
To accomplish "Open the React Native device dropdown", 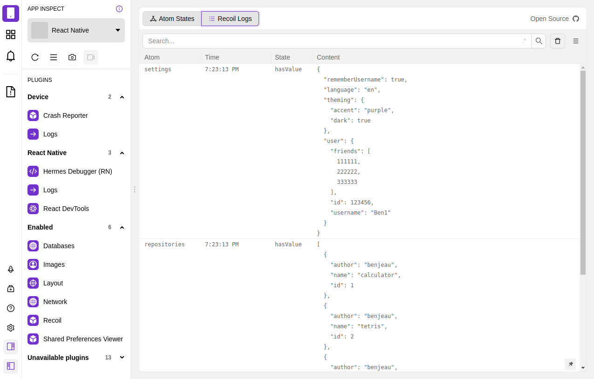I will click(x=76, y=30).
